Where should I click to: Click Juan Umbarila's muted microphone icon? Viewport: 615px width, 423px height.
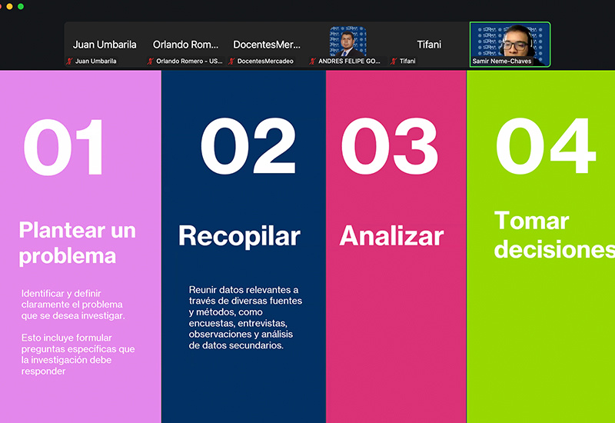point(69,61)
